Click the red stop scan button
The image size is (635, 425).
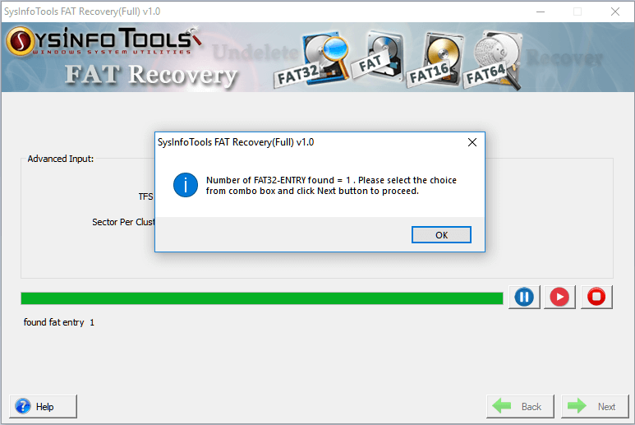[x=596, y=297]
